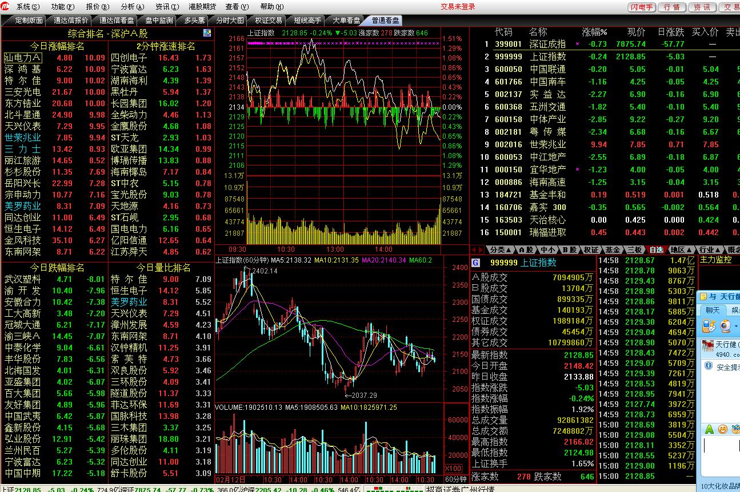Image resolution: width=740 pixels, height=492 pixels.
Task: Click the 闪电手 button
Action: [642, 7]
